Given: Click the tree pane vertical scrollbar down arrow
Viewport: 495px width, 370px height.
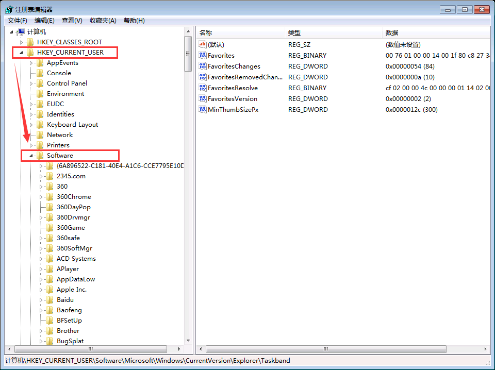Looking at the screenshot, I should pyautogui.click(x=188, y=340).
